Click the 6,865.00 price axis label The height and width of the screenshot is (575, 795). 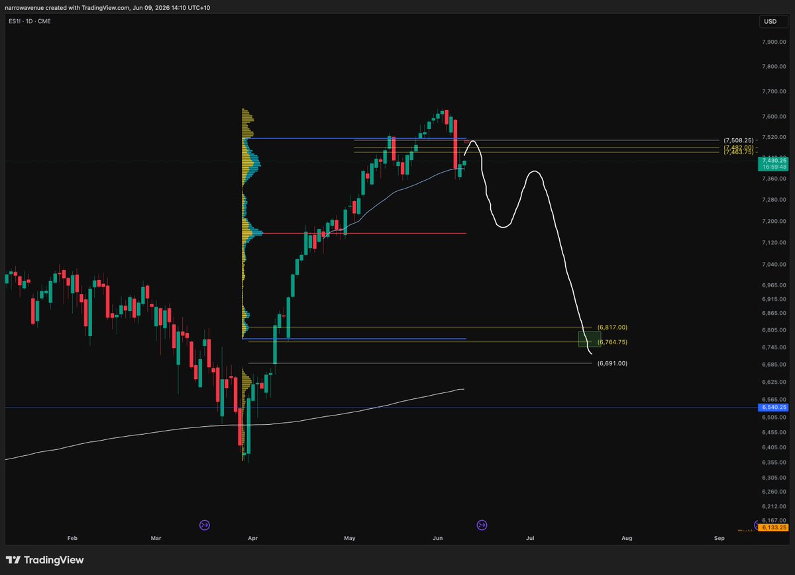pyautogui.click(x=774, y=313)
